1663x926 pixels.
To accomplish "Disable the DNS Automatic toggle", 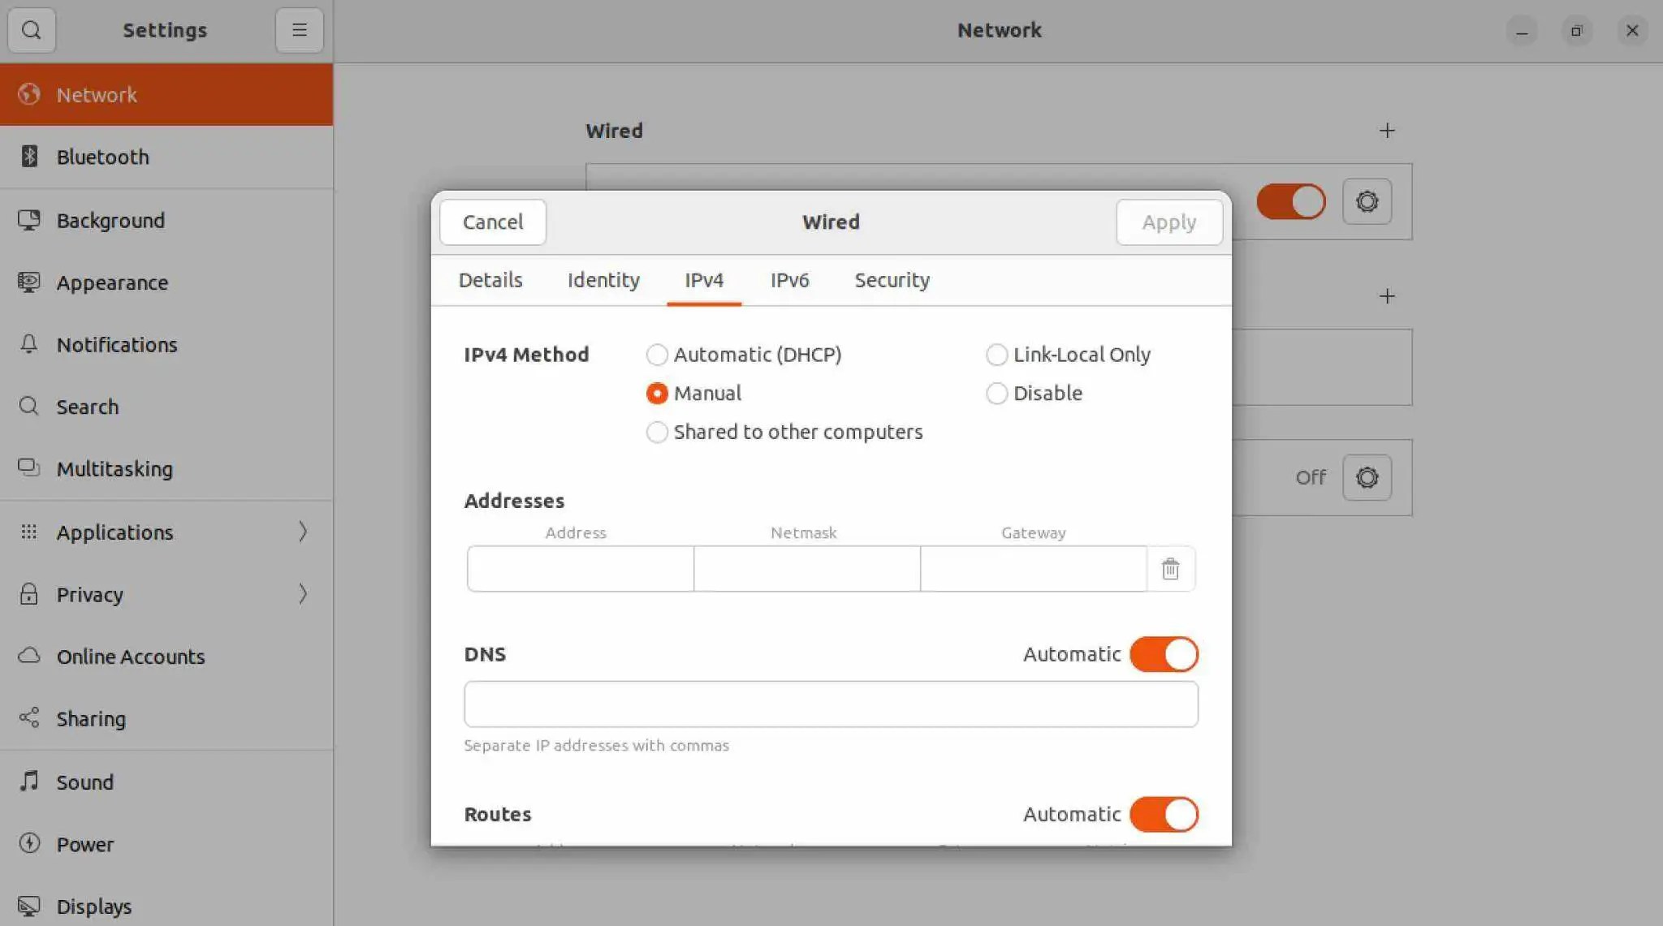I will pyautogui.click(x=1163, y=654).
